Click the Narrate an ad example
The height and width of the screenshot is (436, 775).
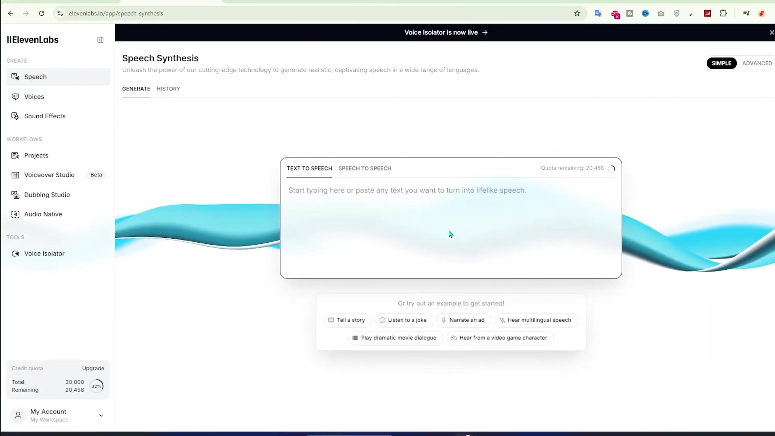click(x=463, y=320)
